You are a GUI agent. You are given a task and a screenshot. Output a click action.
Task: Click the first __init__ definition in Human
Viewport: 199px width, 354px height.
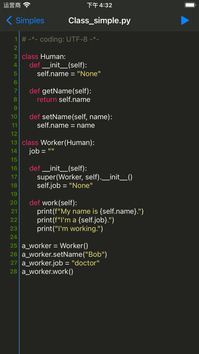pyautogui.click(x=58, y=65)
